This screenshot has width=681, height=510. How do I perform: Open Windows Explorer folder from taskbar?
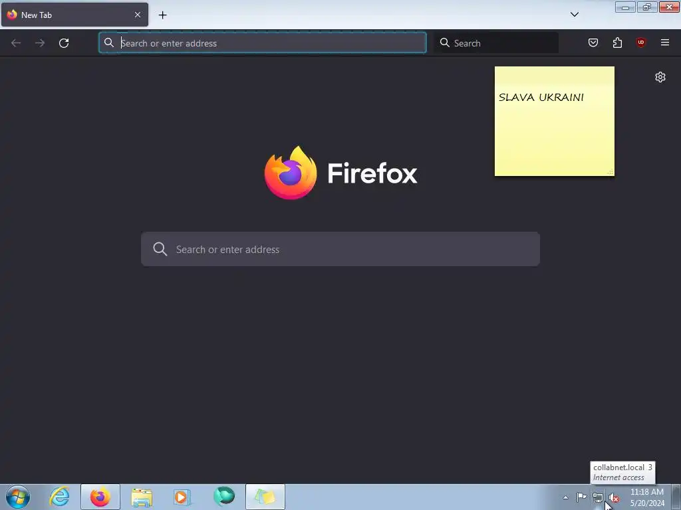142,497
